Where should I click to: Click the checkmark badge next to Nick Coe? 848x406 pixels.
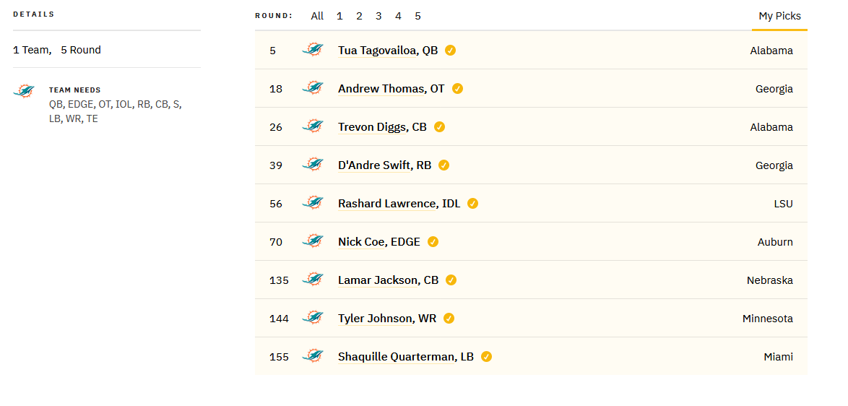(433, 242)
